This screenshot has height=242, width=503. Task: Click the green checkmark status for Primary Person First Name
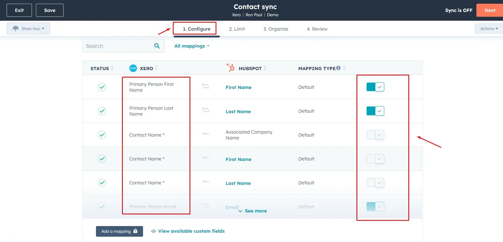coord(102,87)
